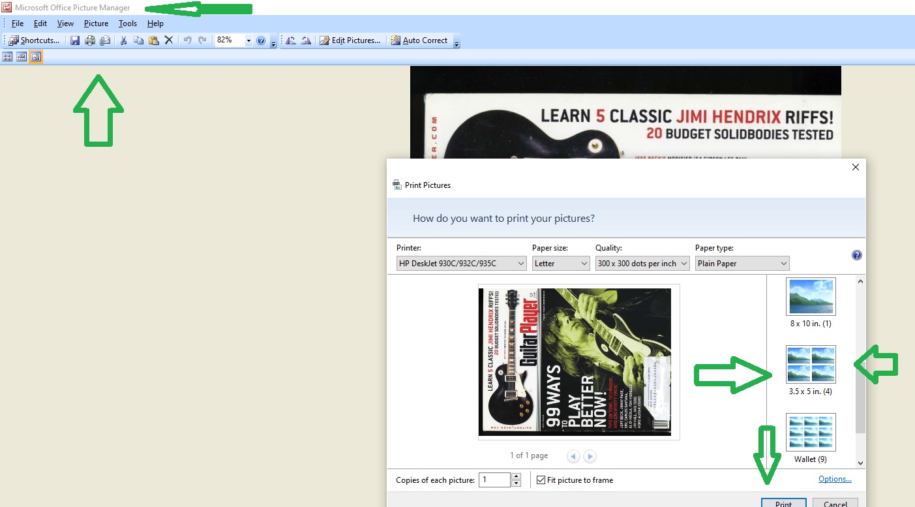This screenshot has width=915, height=507.
Task: Click the toolbar Help question mark icon
Action: [x=261, y=40]
